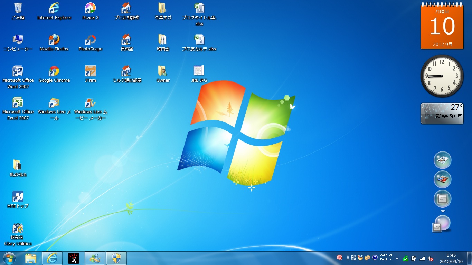The image size is (472, 265).
Task: Select the JTrim desktop icon
Action: (90, 74)
